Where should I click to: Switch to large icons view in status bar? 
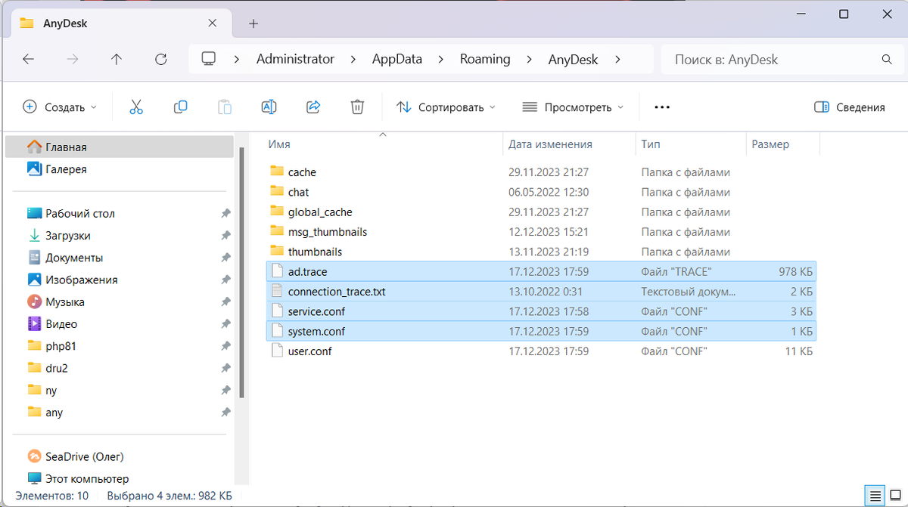pos(895,496)
